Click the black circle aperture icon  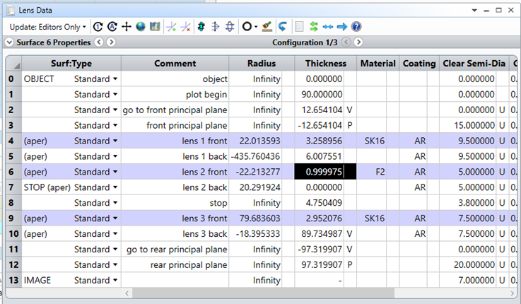(x=247, y=27)
